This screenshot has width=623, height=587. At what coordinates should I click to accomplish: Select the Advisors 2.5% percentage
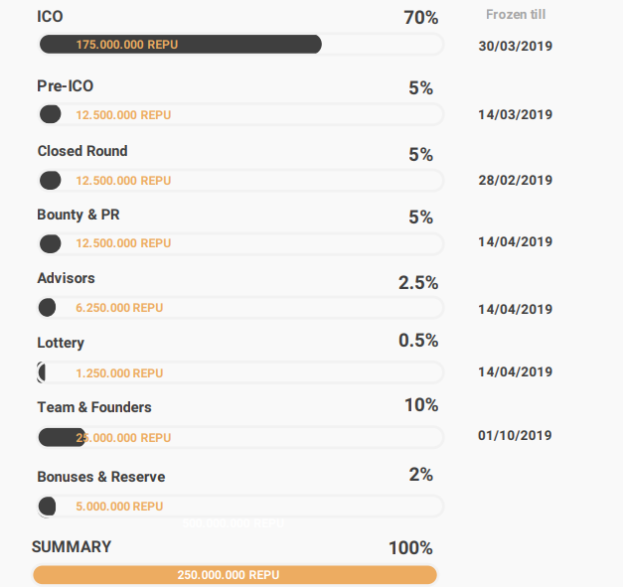418,283
